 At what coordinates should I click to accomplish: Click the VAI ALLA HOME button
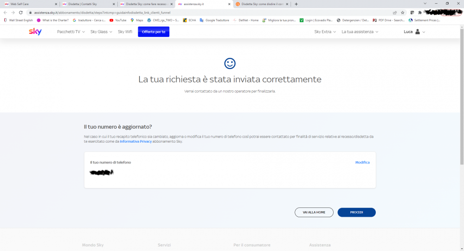pyautogui.click(x=314, y=212)
